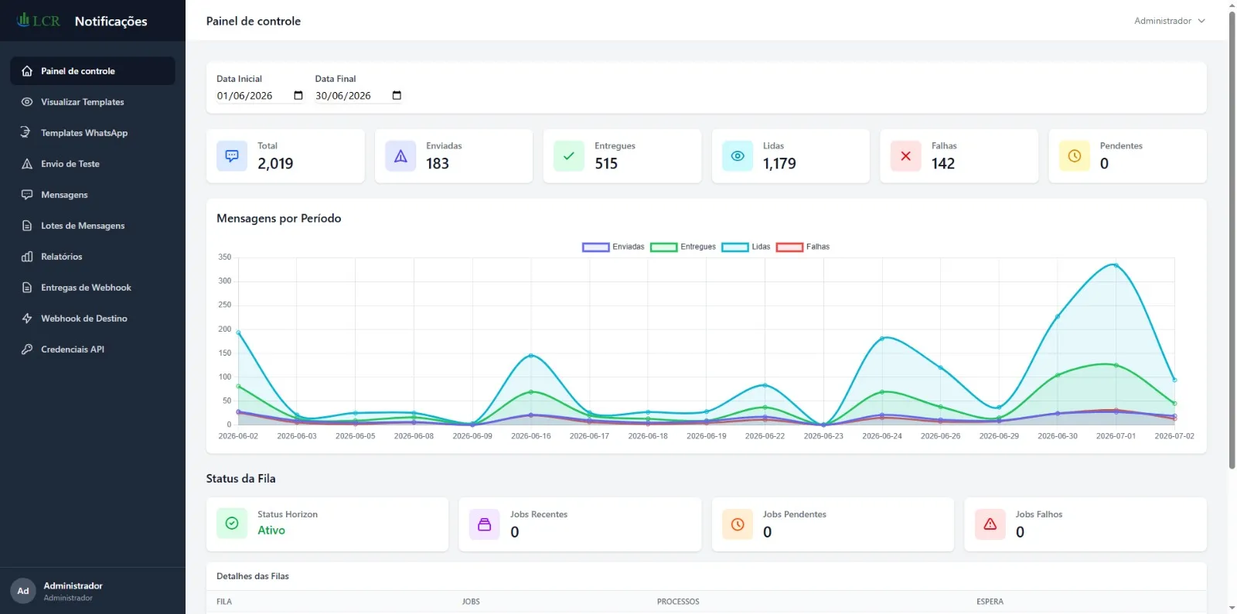Open the Data Final calendar picker

click(397, 96)
